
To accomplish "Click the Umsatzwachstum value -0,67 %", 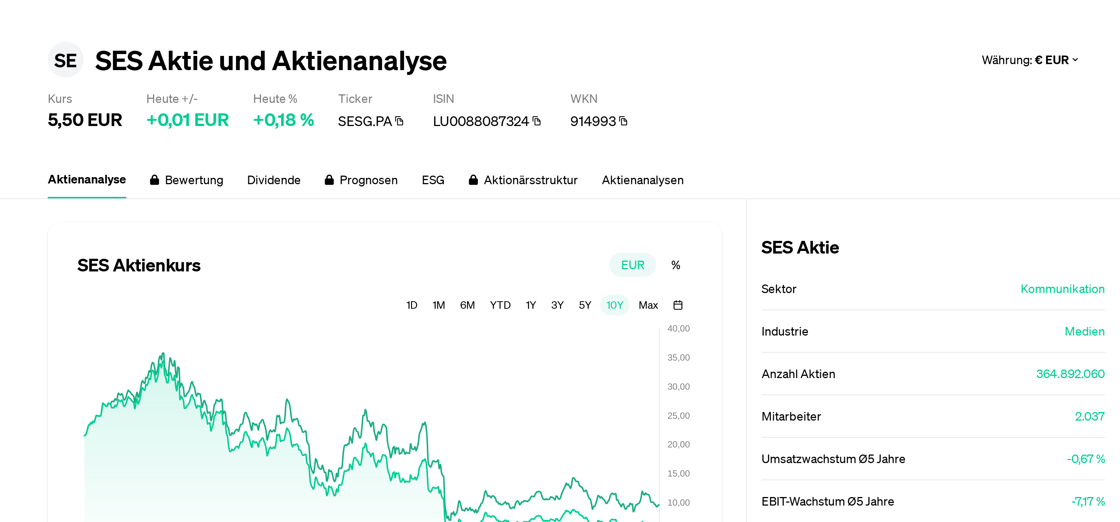I will click(x=1085, y=459).
